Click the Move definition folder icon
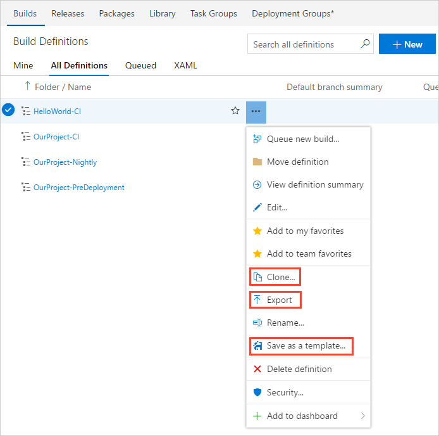 tap(257, 162)
